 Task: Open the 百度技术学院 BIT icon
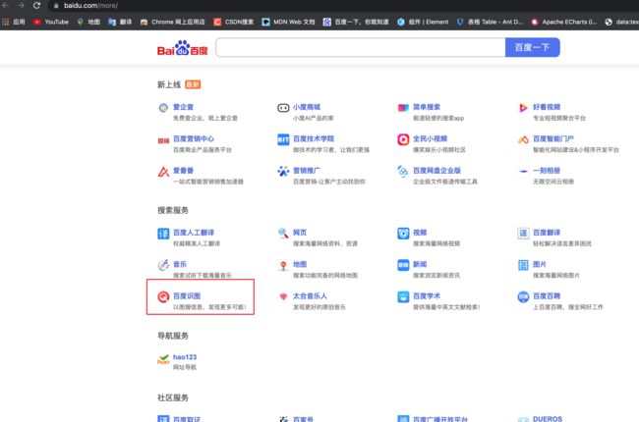283,139
